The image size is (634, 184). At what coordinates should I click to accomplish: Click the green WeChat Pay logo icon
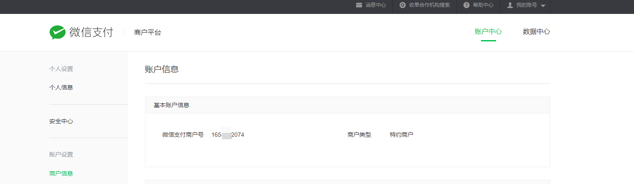[58, 32]
